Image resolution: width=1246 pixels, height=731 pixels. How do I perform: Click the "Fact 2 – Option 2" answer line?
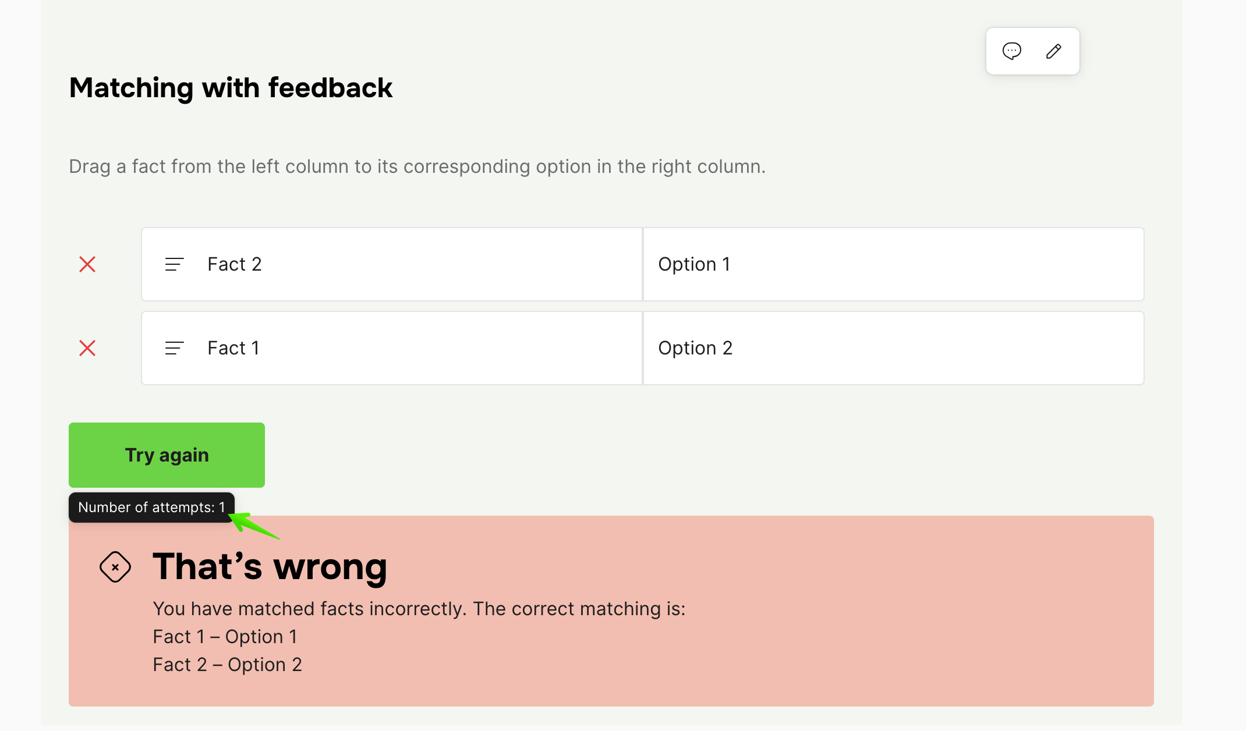pos(227,665)
